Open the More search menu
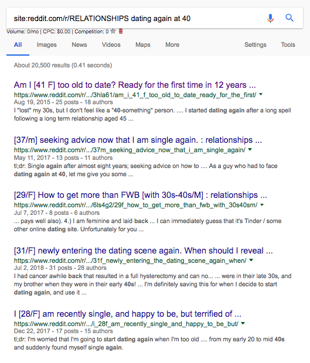 (x=172, y=44)
